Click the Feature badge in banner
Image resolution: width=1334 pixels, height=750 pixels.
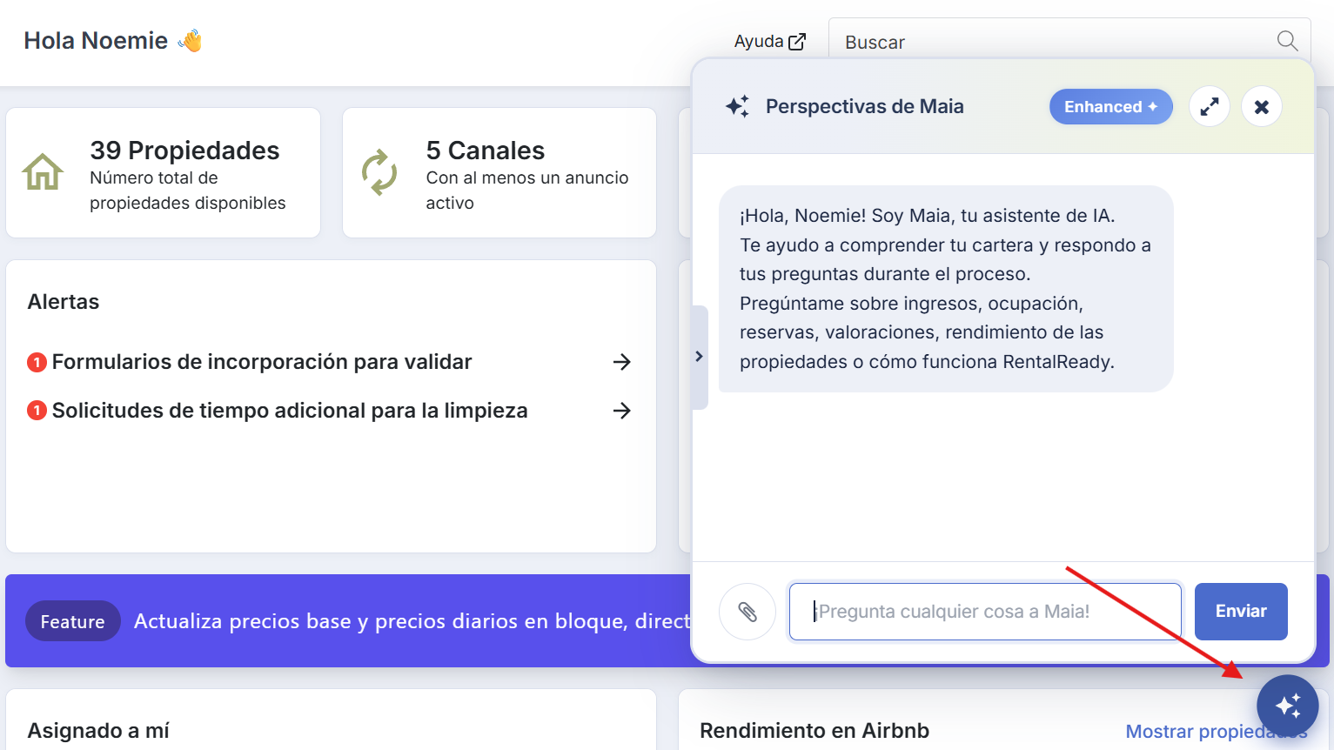click(x=73, y=621)
